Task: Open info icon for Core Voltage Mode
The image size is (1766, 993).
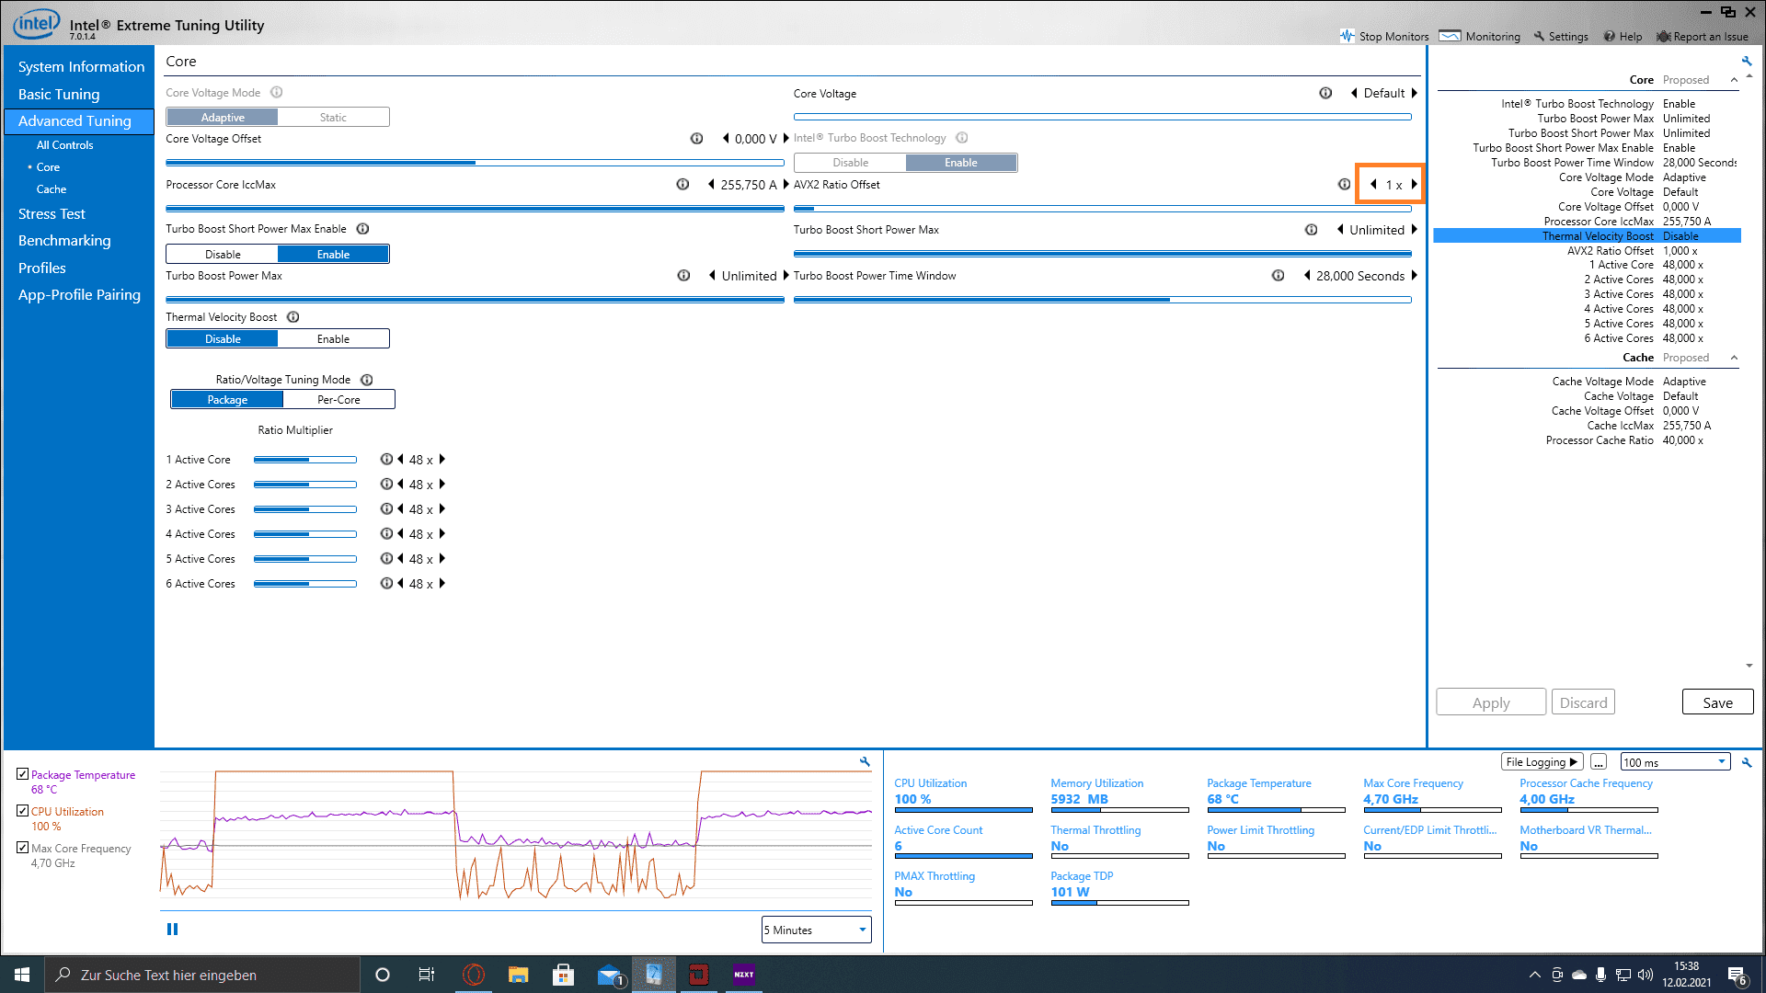Action: coord(277,93)
